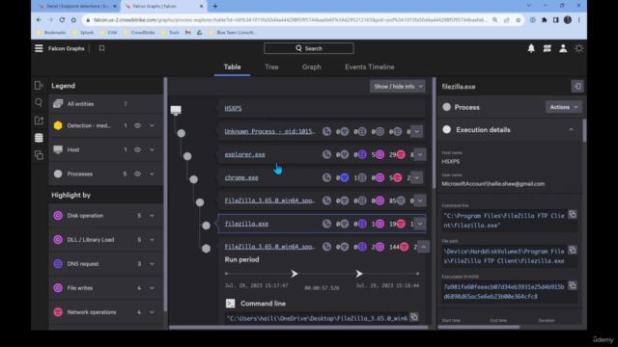Open the HSXPS host link

233,108
